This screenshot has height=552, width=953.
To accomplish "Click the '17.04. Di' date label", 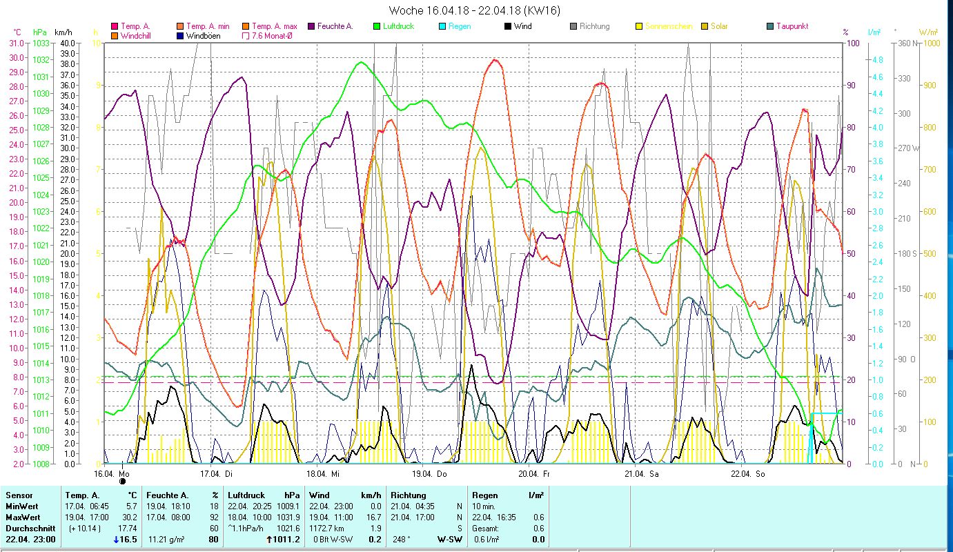I will (217, 474).
